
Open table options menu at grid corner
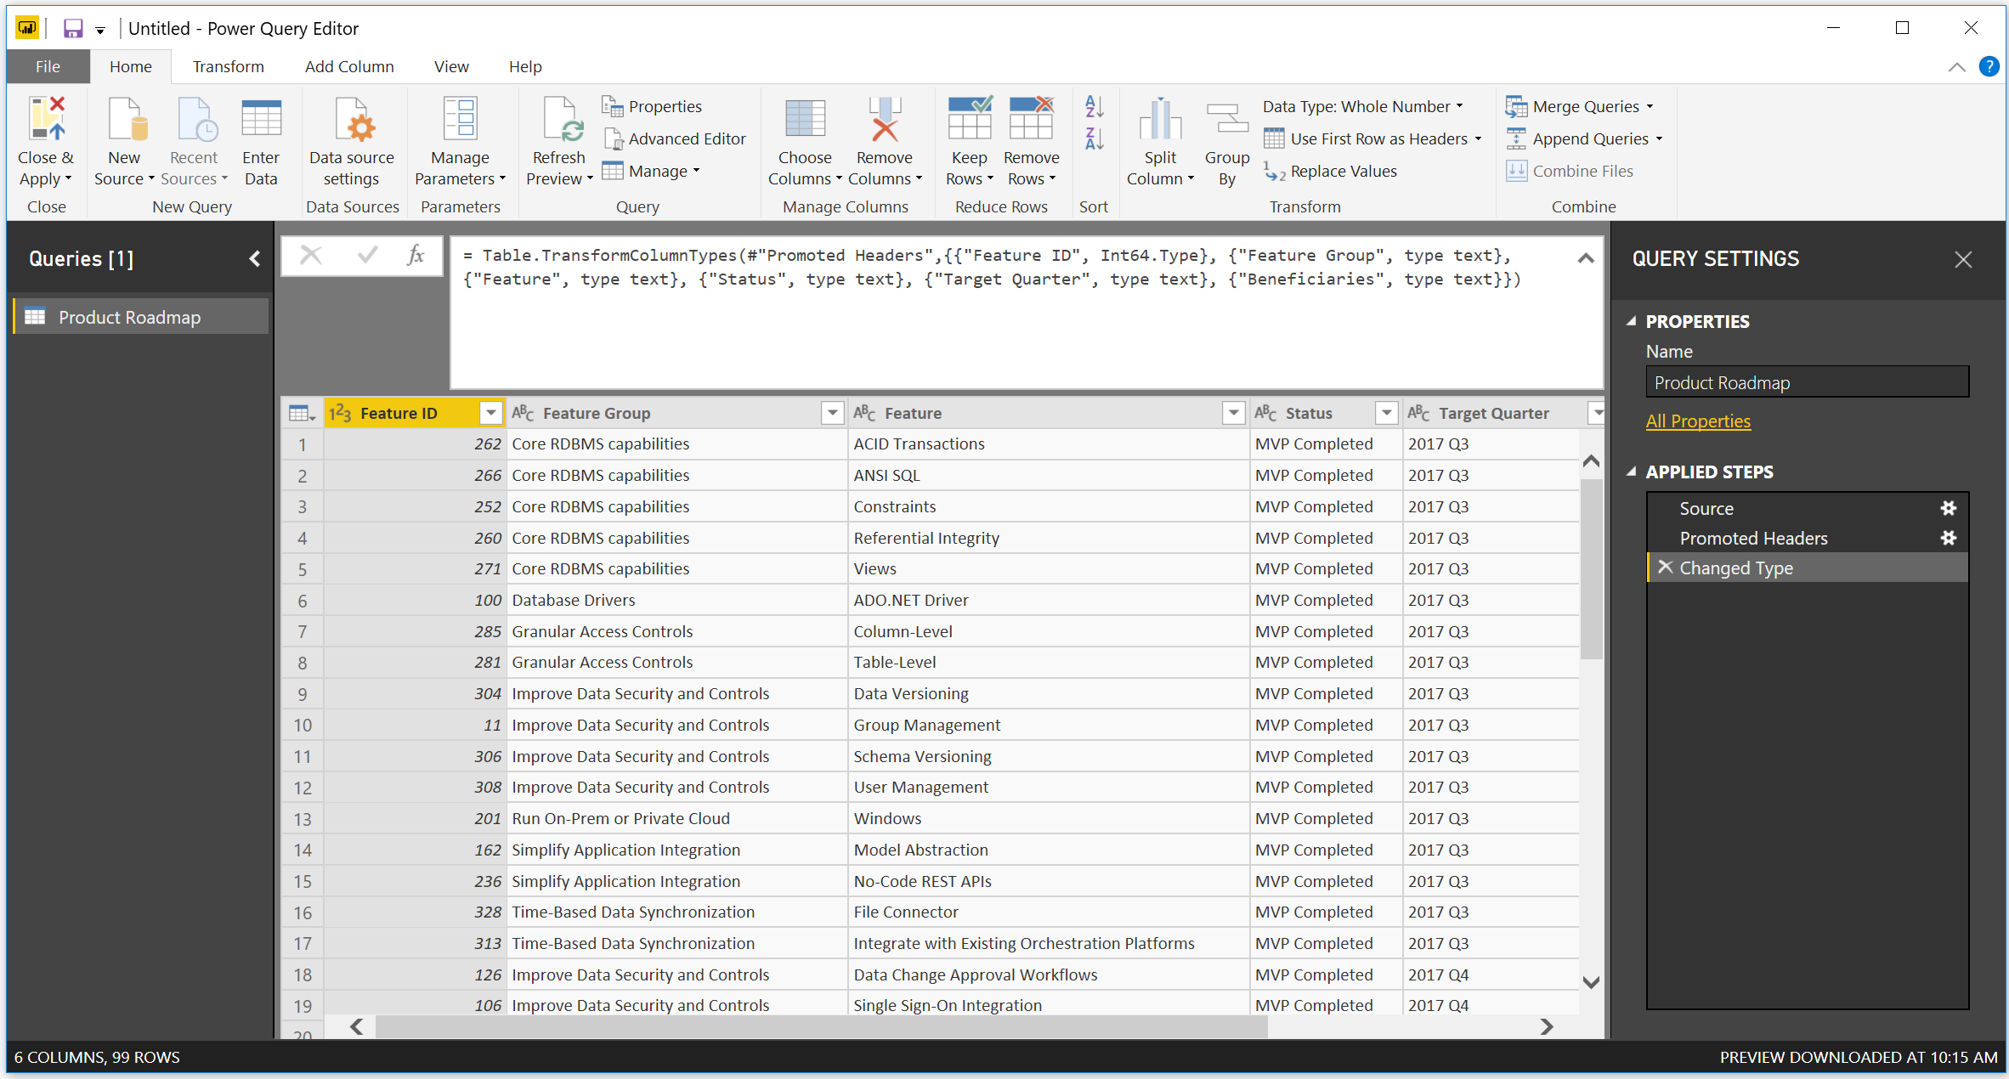302,413
